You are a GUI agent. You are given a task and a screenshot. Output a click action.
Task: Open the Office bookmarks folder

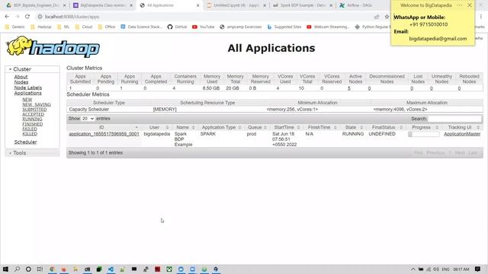107,27
